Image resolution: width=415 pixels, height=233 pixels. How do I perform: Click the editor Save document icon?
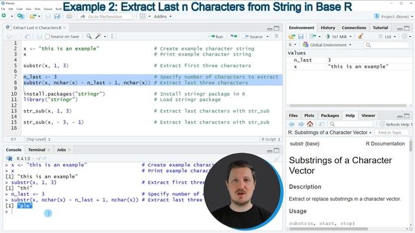coord(39,36)
